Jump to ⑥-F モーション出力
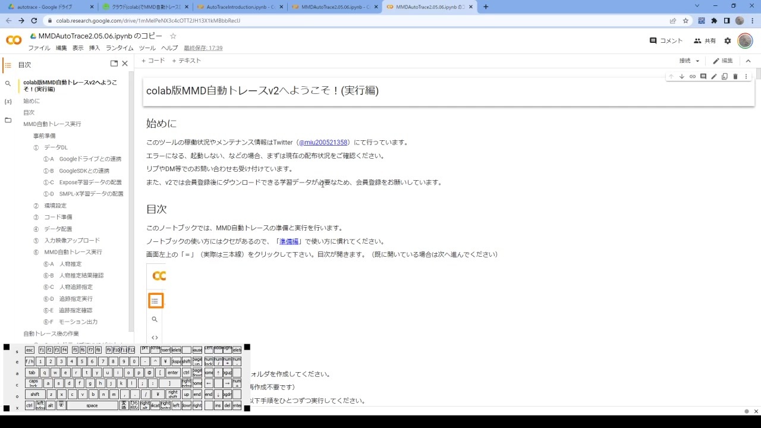The width and height of the screenshot is (761, 428). coord(71,322)
